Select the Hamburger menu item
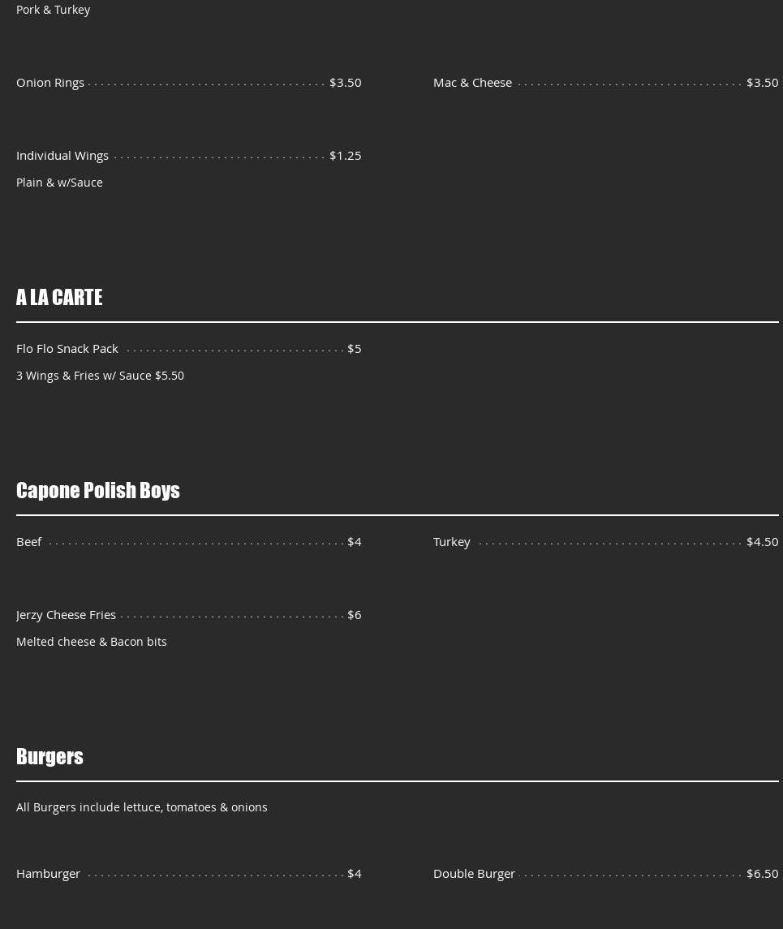 49,873
